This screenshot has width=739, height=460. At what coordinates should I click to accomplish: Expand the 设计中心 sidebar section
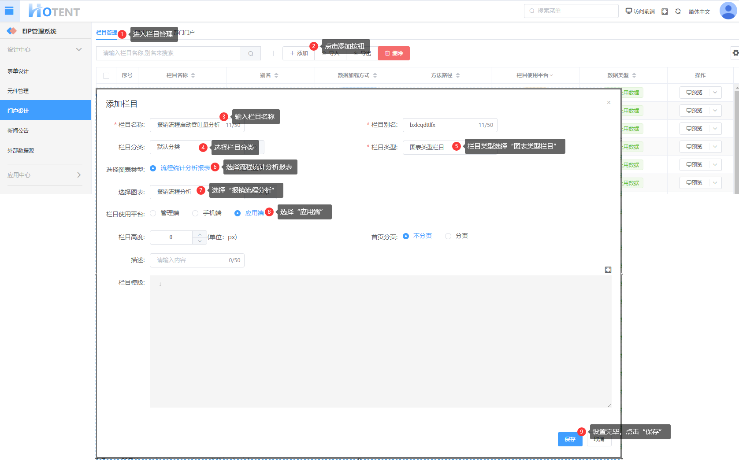tap(45, 49)
